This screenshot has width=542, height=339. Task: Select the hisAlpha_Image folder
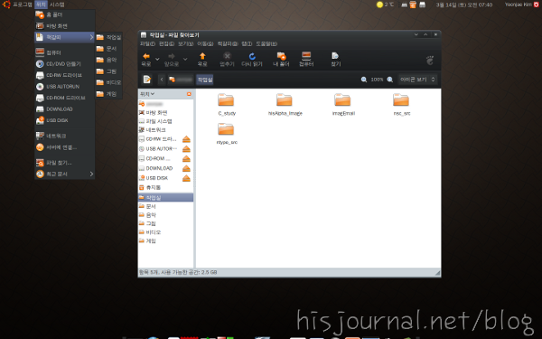click(x=285, y=104)
